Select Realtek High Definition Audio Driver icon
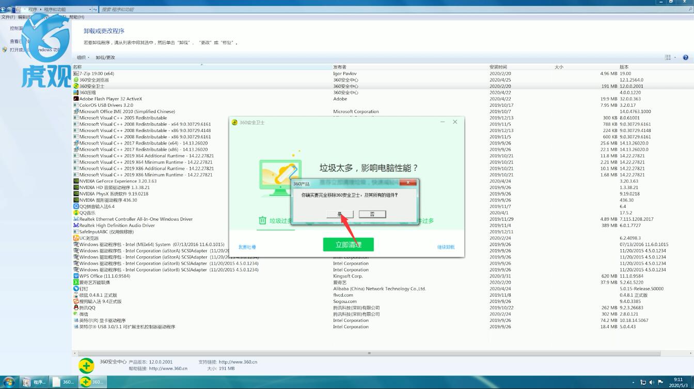 tap(76, 225)
